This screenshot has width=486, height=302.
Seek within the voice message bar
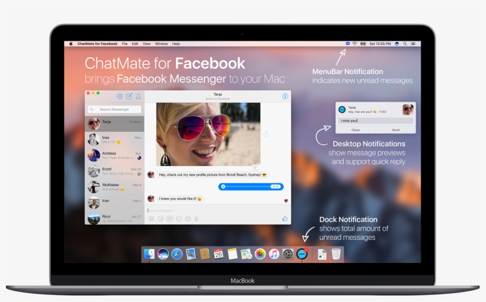pos(248,186)
